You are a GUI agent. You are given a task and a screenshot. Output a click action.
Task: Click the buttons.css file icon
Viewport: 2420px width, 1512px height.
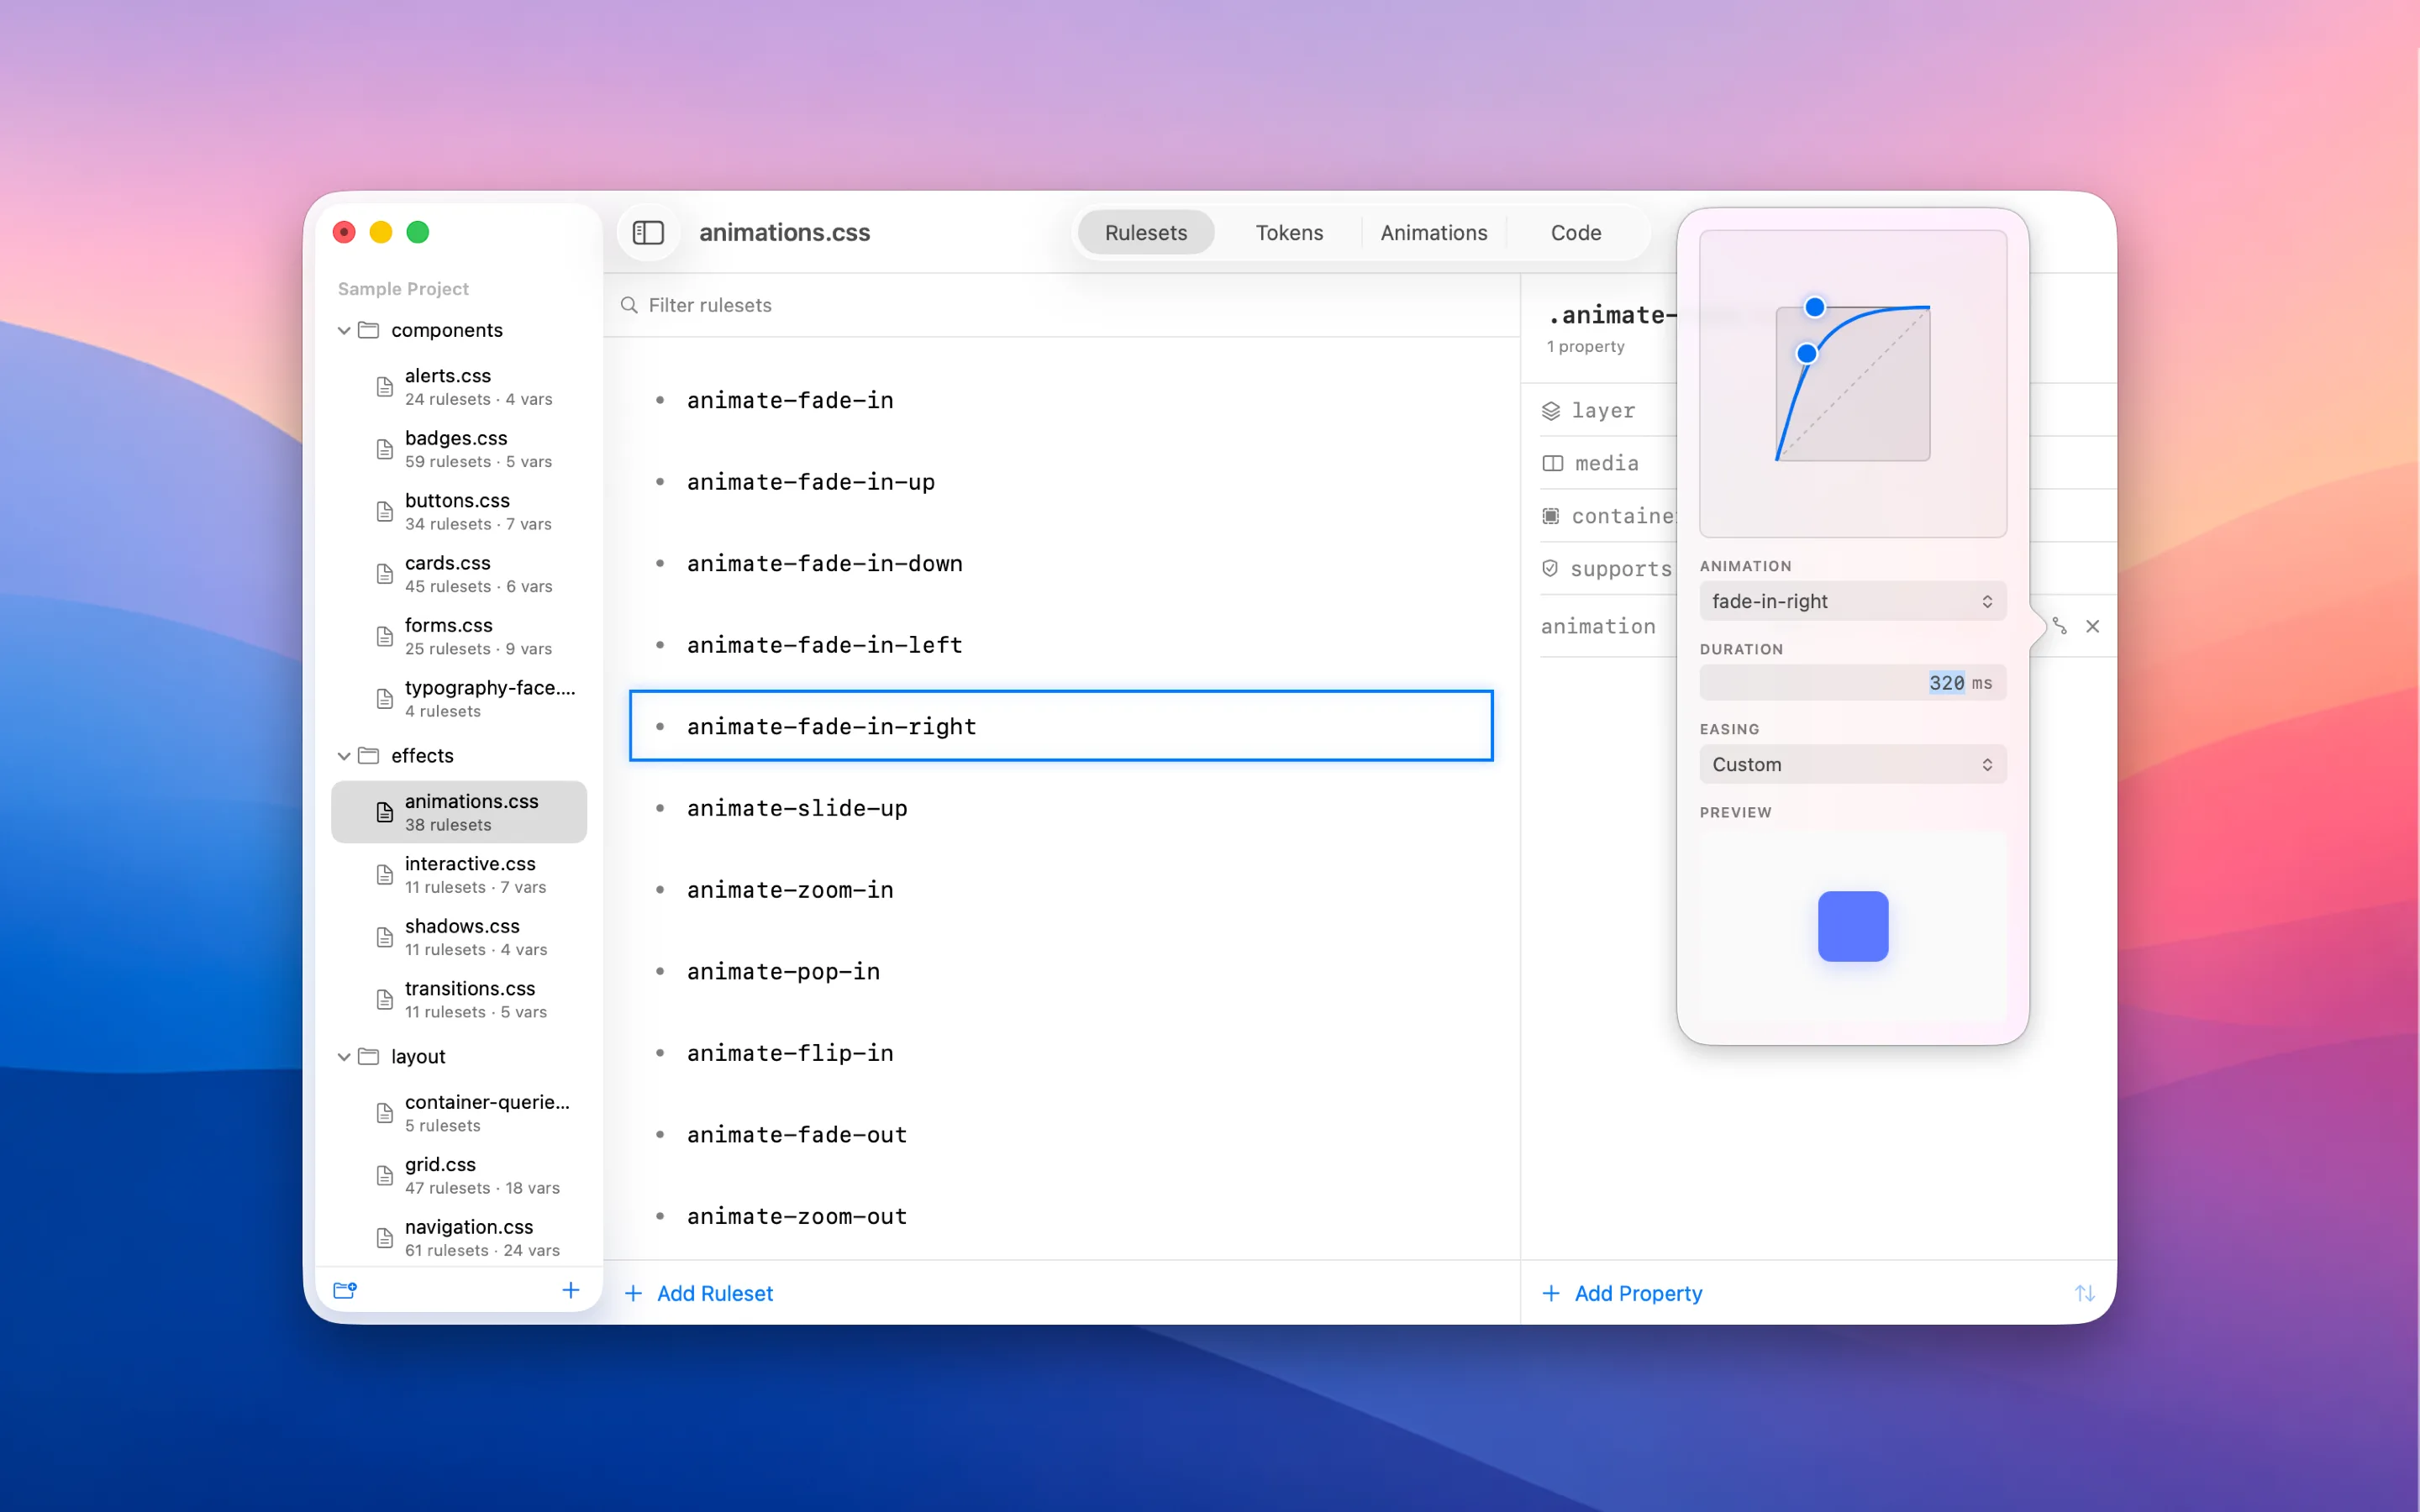pos(385,512)
